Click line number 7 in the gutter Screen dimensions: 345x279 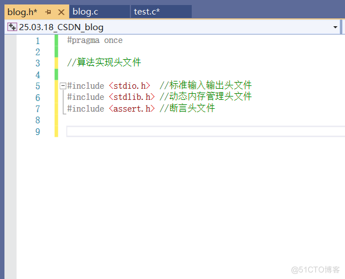[38, 109]
